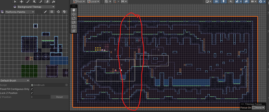Select the Rotate tool in scene overlay
Image resolution: width=269 pixels, height=112 pixels.
coord(74,18)
